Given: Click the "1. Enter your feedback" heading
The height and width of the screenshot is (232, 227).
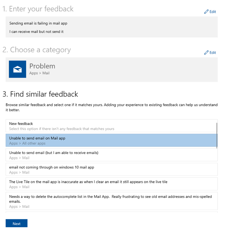Looking at the screenshot, I should 38,9.
